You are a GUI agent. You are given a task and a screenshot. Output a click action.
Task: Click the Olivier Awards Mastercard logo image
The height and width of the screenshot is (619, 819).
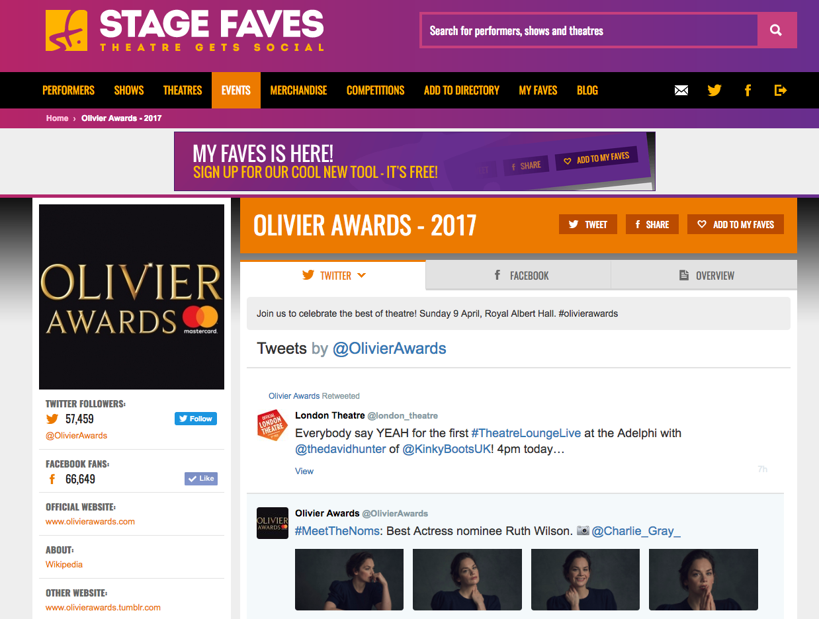(x=132, y=297)
